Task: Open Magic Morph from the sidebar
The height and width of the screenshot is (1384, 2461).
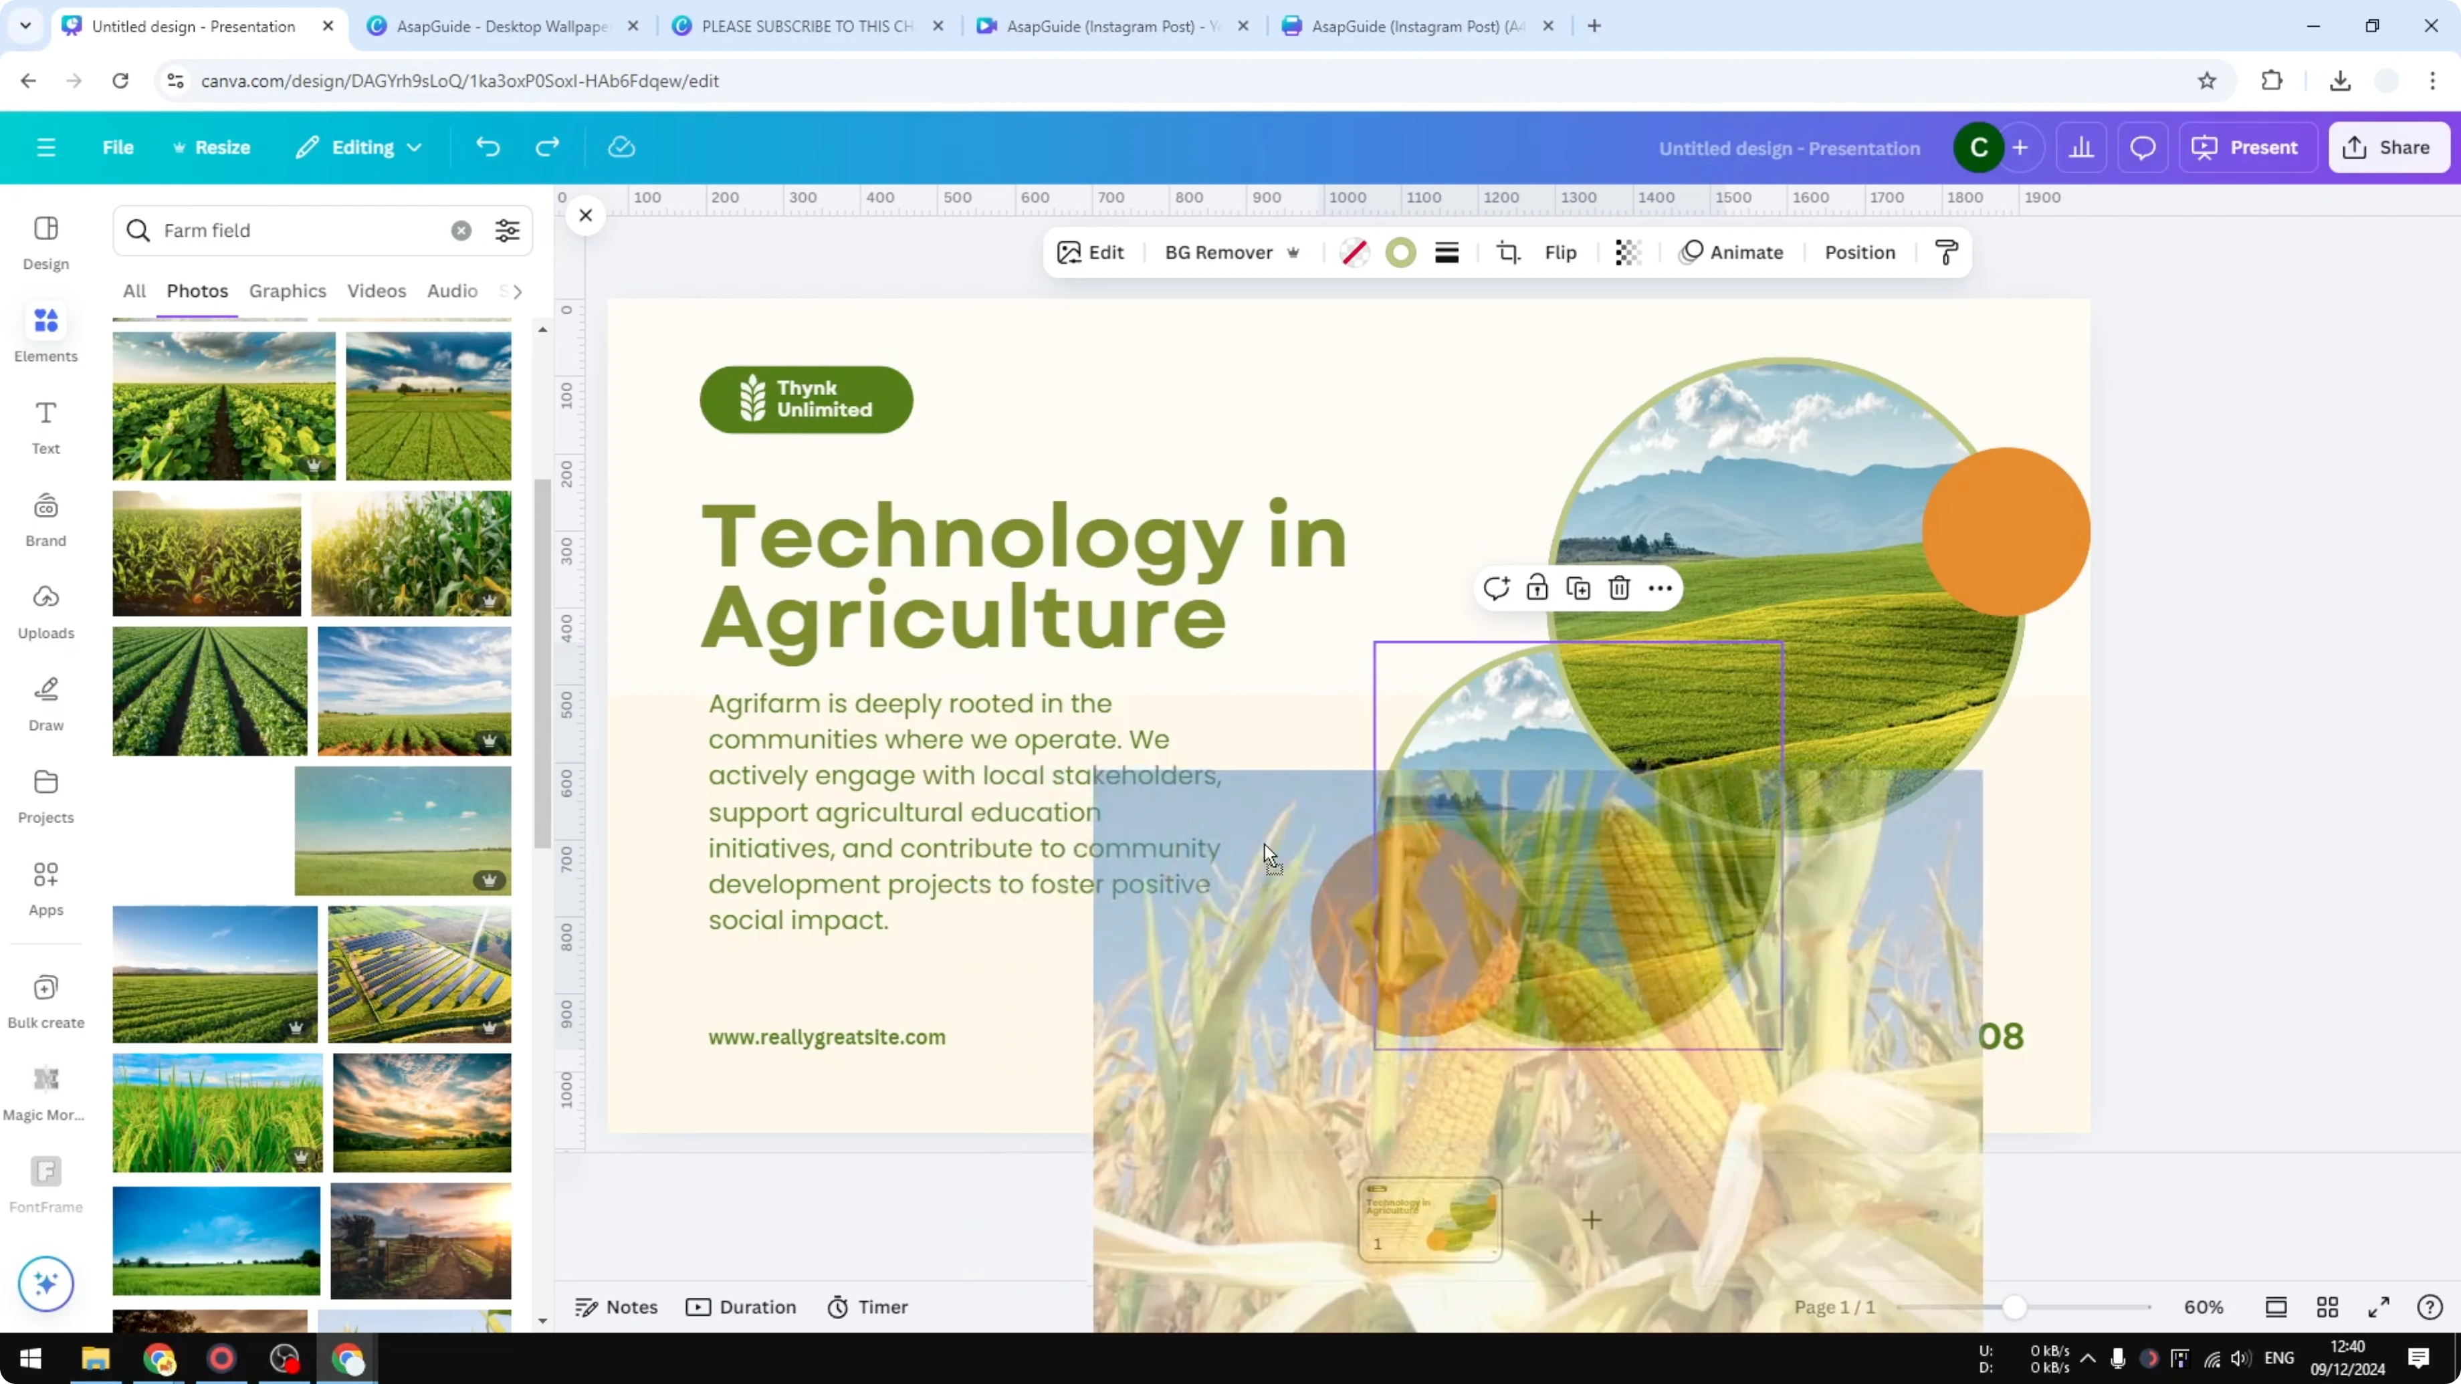Action: (45, 1089)
